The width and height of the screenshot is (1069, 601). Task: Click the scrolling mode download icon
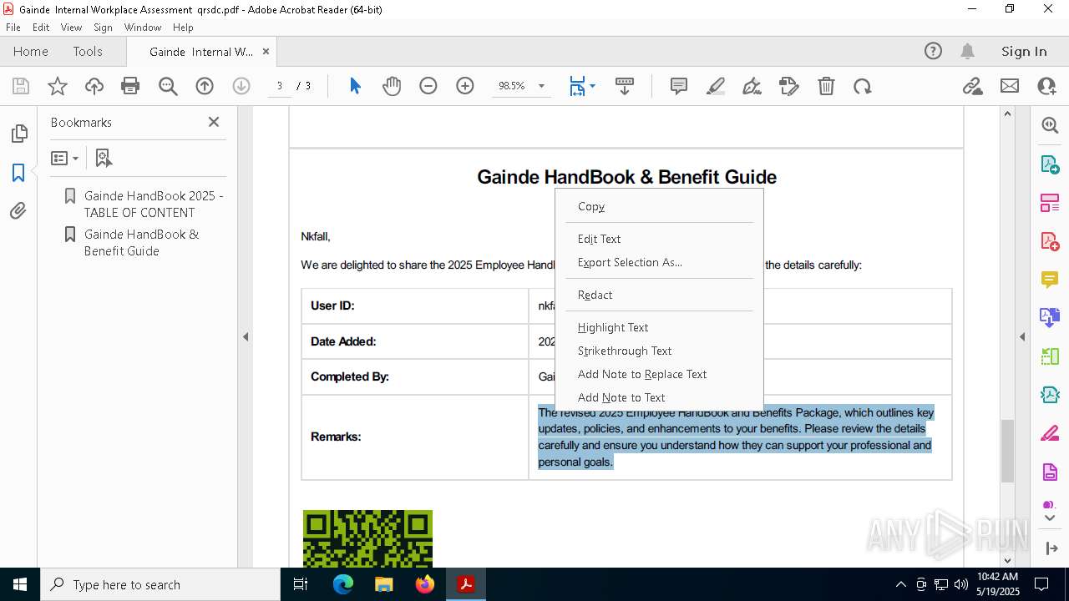(x=625, y=86)
